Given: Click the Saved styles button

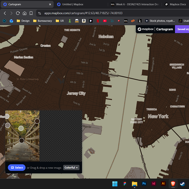Looking at the screenshot, I should pos(182,29).
